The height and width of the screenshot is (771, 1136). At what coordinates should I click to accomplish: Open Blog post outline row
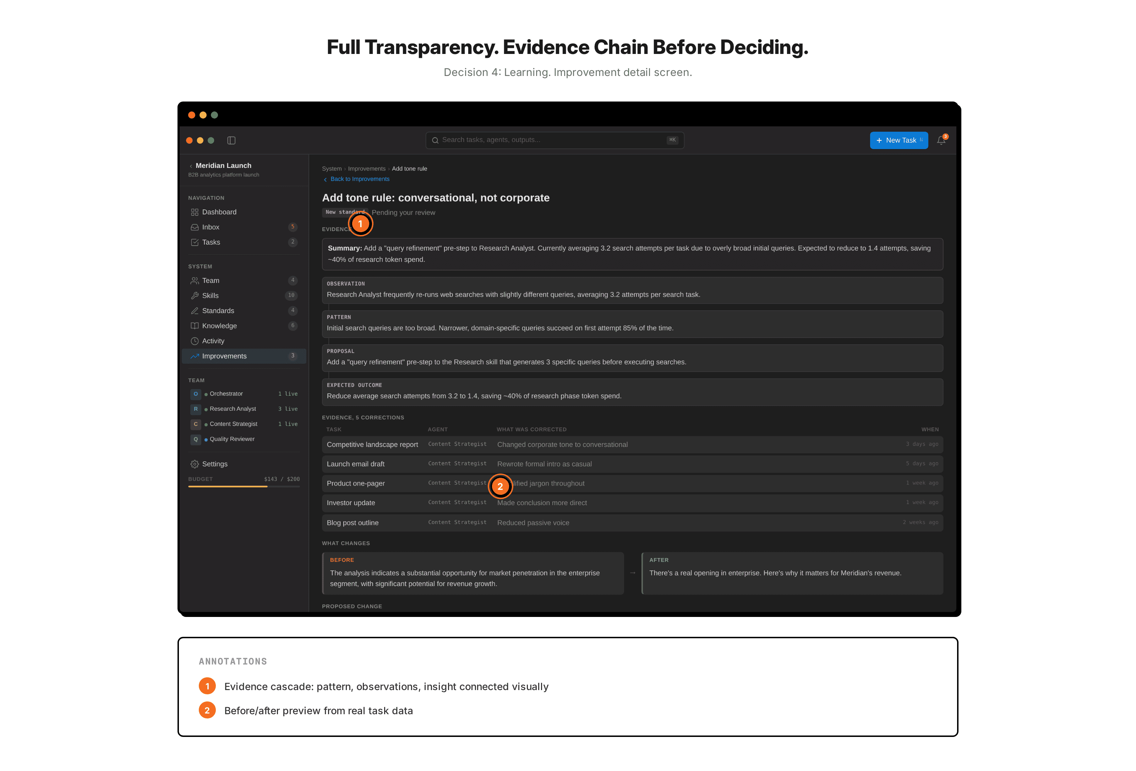click(632, 523)
